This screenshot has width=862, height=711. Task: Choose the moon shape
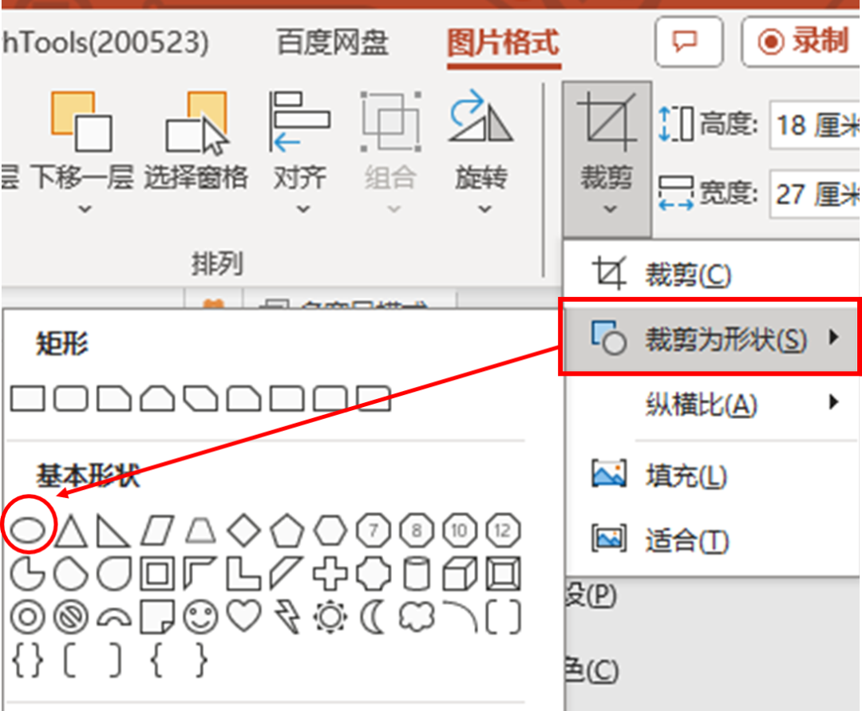click(373, 616)
